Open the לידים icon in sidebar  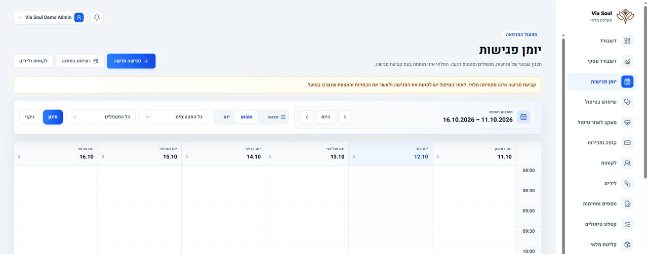pos(627,183)
